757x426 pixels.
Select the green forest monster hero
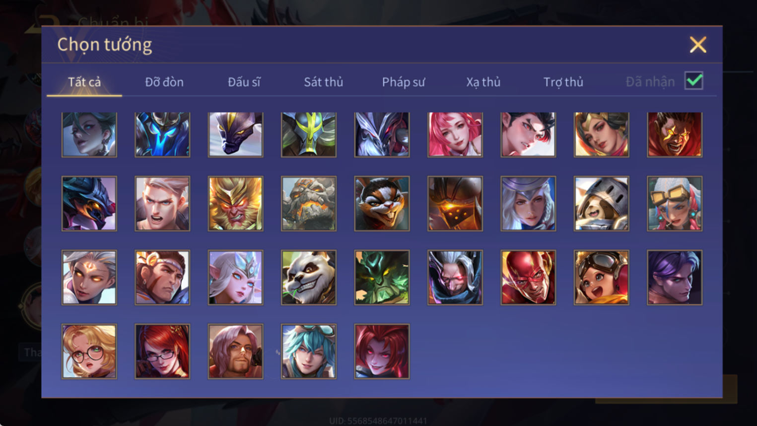382,278
